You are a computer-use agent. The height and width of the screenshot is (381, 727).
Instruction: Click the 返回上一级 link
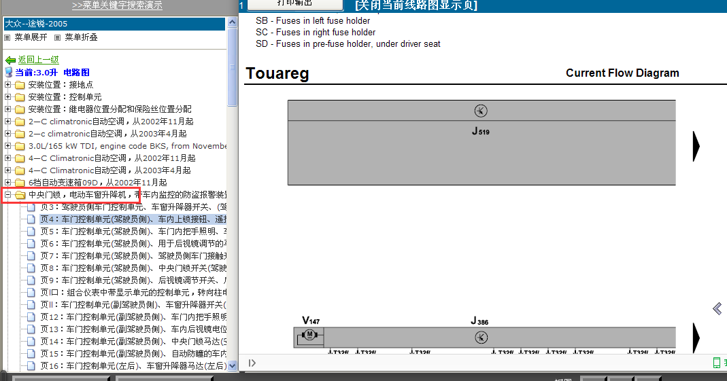(39, 60)
